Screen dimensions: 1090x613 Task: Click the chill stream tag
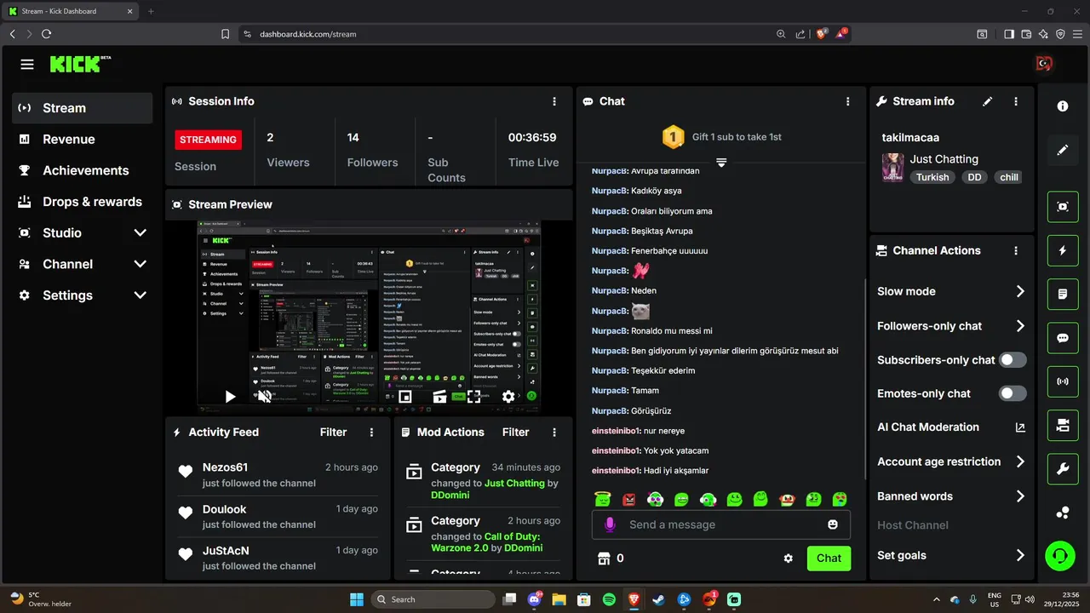(1009, 177)
